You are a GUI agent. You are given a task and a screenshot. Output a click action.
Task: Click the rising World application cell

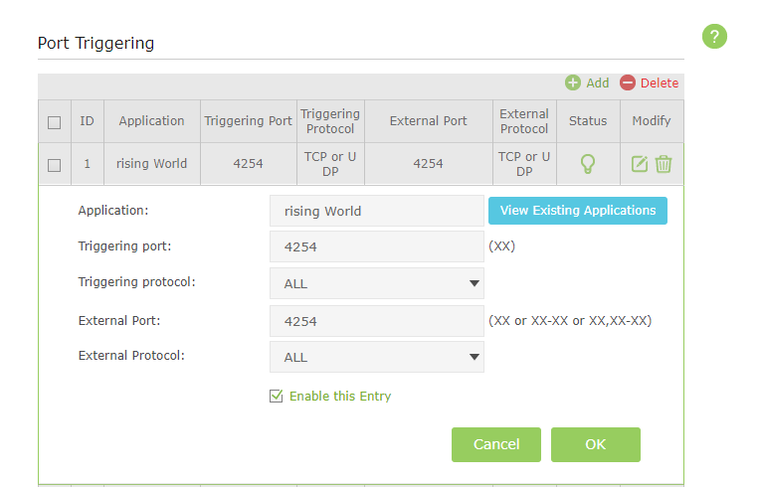pos(151,164)
